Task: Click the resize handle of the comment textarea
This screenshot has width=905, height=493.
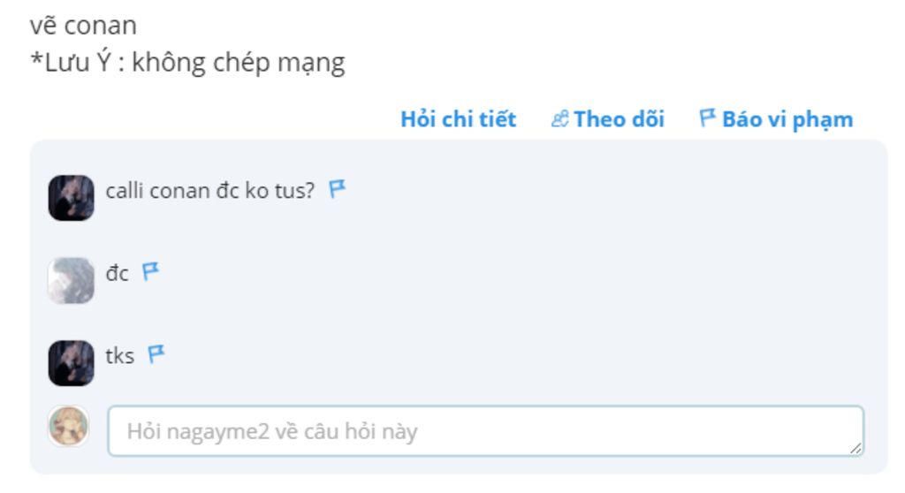Action: click(x=855, y=449)
